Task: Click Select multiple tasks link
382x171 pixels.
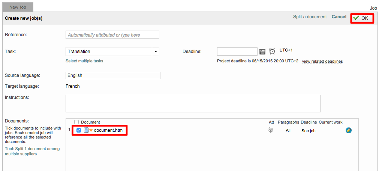Action: point(84,61)
